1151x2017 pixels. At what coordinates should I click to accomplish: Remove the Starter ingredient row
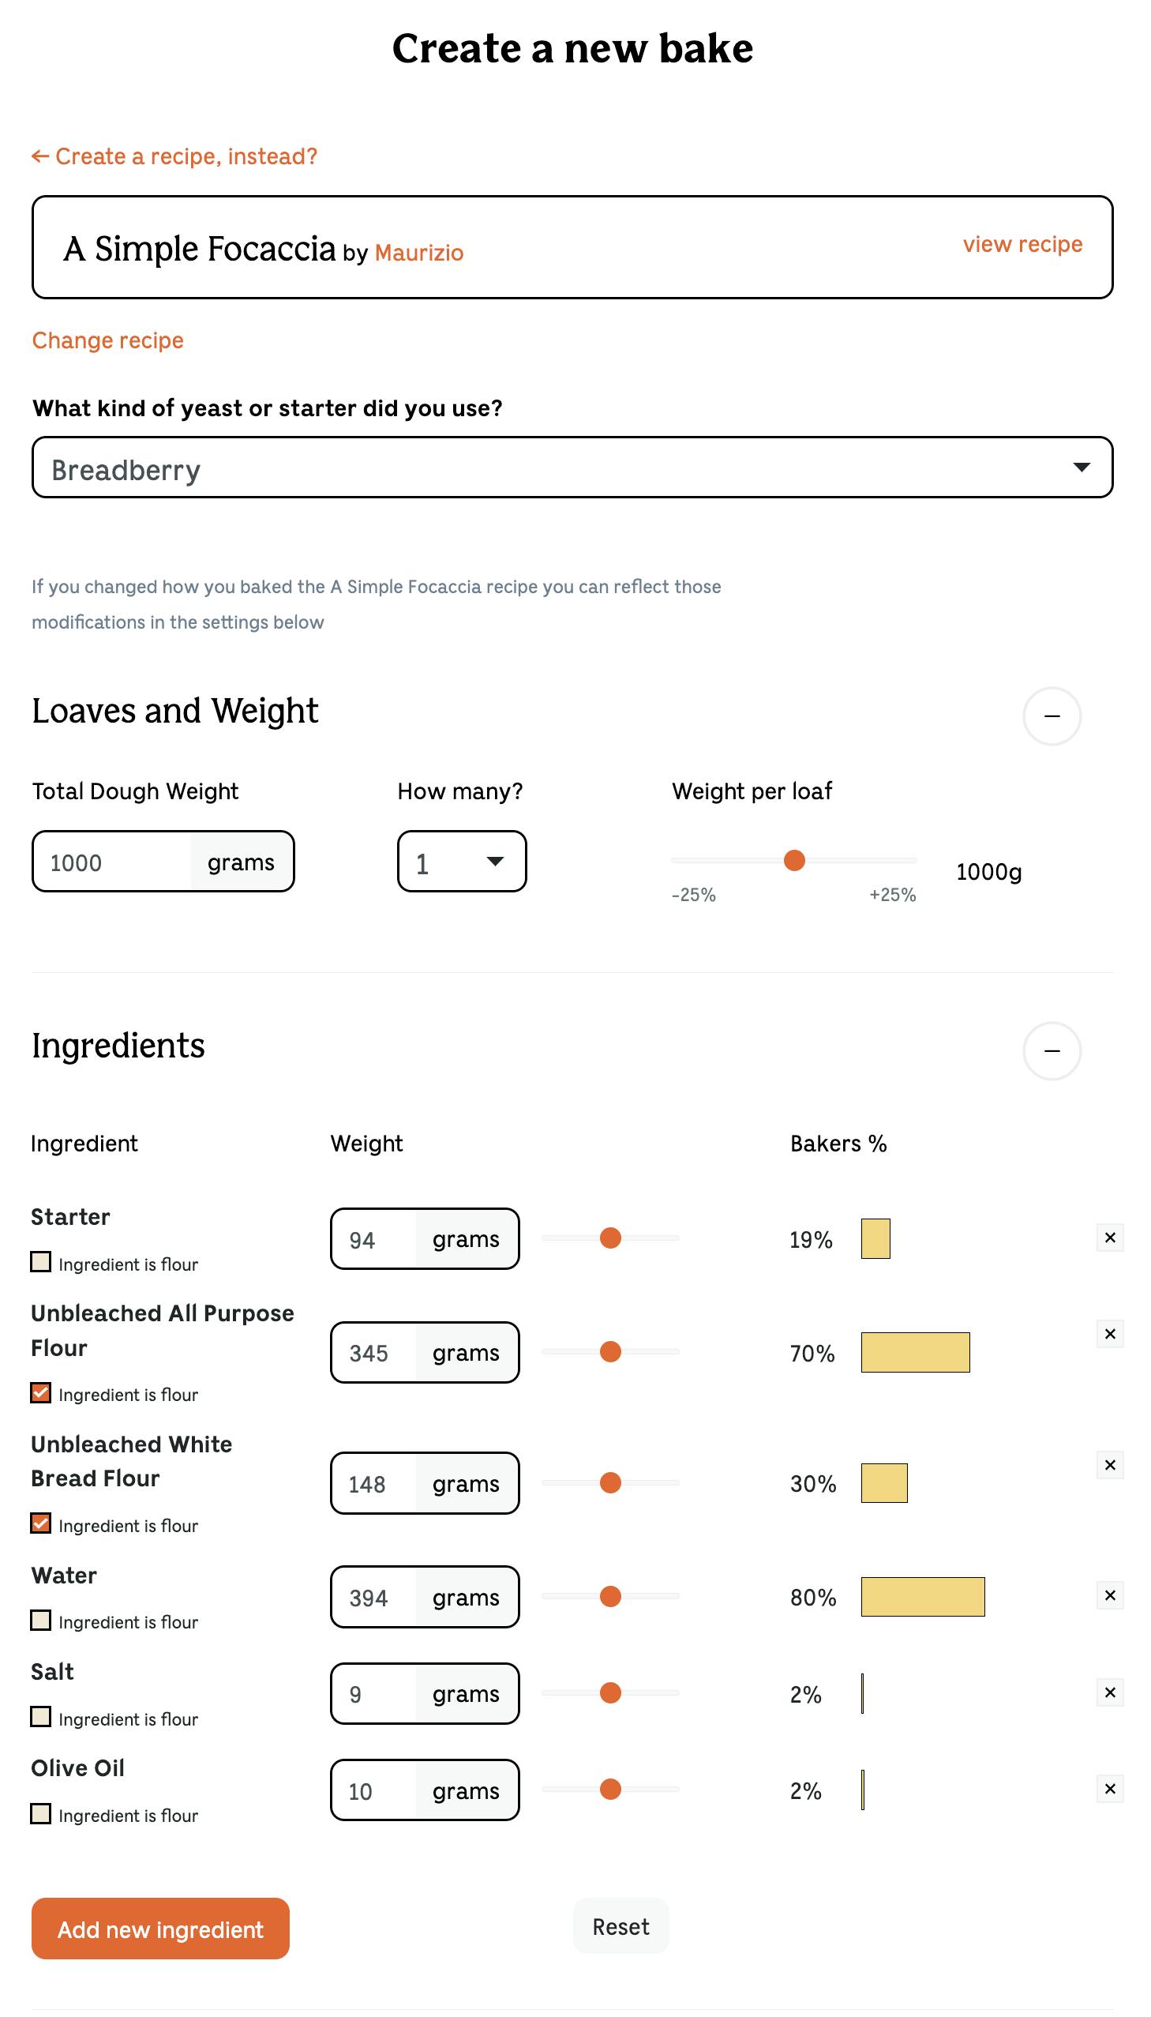coord(1109,1238)
